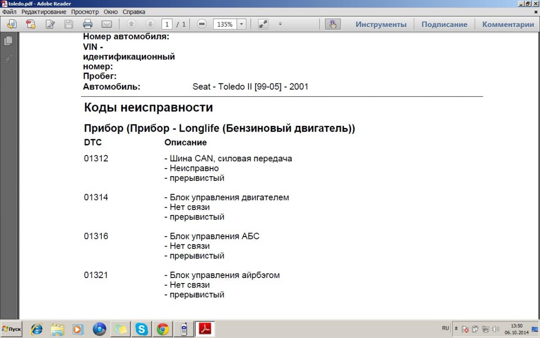Click the mobile phone taskbar icon
540x338 pixels.
click(184, 329)
